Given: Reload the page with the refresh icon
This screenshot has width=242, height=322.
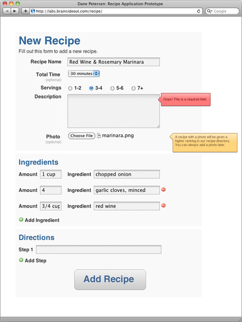Looking at the screenshot, I should [x=198, y=11].
